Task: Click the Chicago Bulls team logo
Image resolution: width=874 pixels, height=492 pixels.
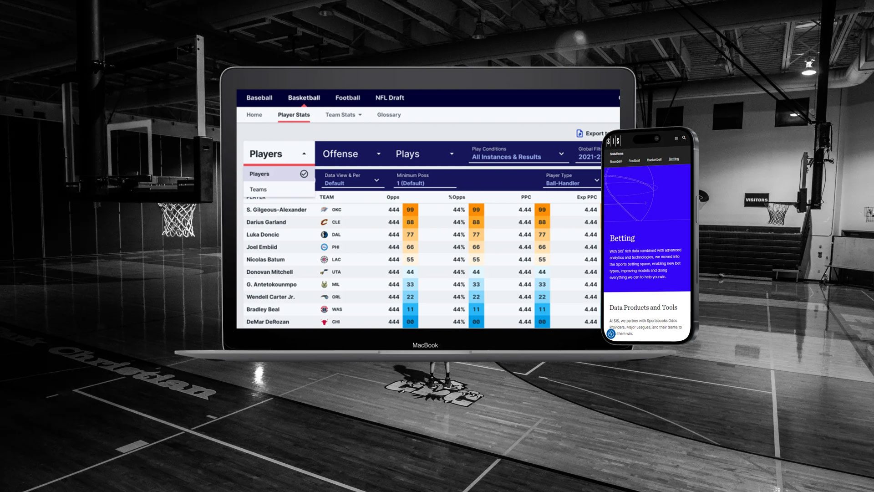Action: 324,322
